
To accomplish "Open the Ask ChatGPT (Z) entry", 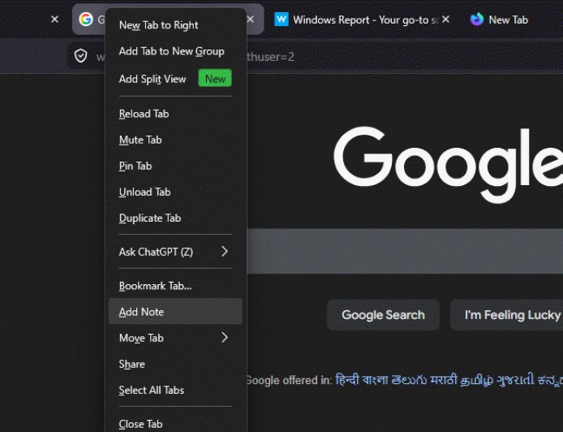I will tap(175, 252).
